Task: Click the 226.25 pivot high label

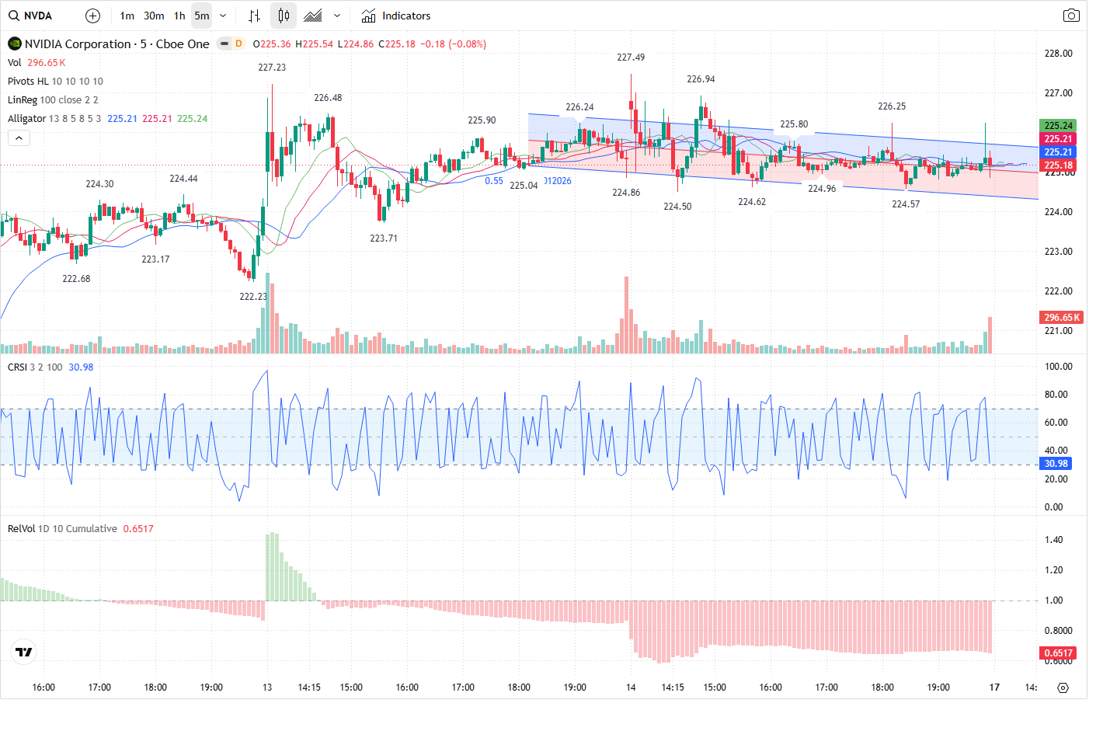Action: pyautogui.click(x=892, y=106)
